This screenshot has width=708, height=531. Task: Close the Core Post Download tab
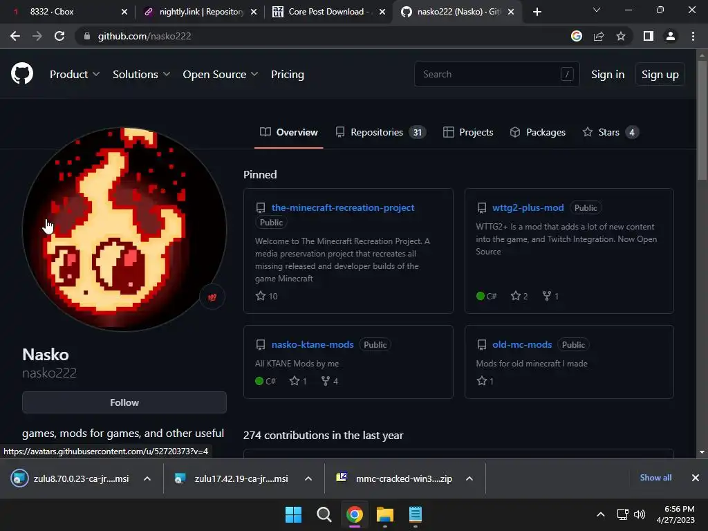(382, 12)
